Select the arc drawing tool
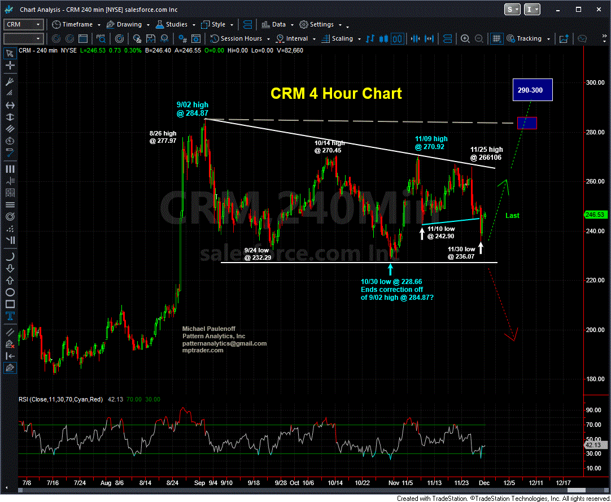Image resolution: width=611 pixels, height=502 pixels. (x=11, y=256)
